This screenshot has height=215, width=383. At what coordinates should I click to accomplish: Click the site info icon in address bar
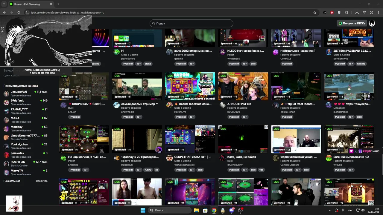(27, 13)
